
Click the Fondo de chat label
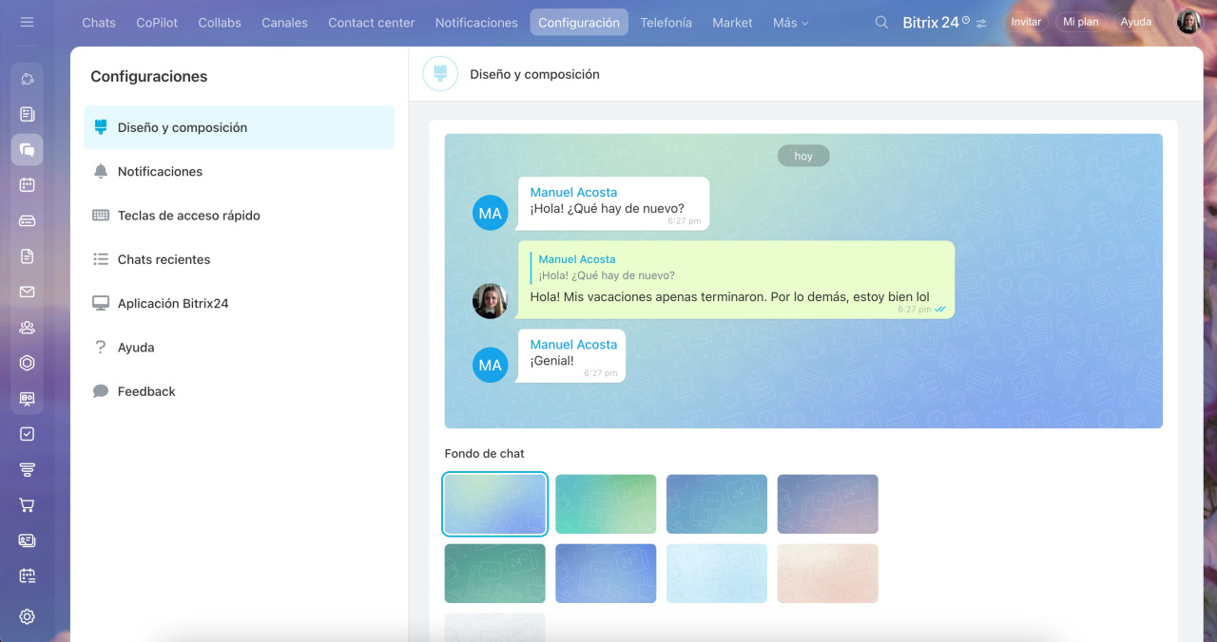(484, 454)
